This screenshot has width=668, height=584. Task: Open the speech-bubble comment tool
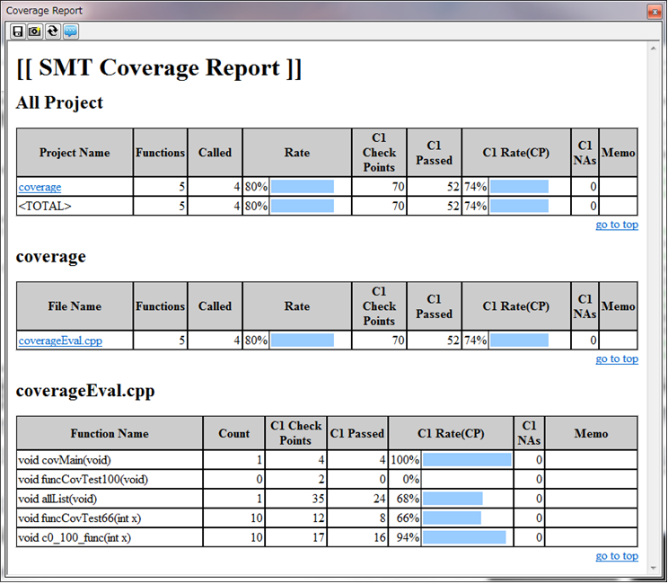(71, 31)
